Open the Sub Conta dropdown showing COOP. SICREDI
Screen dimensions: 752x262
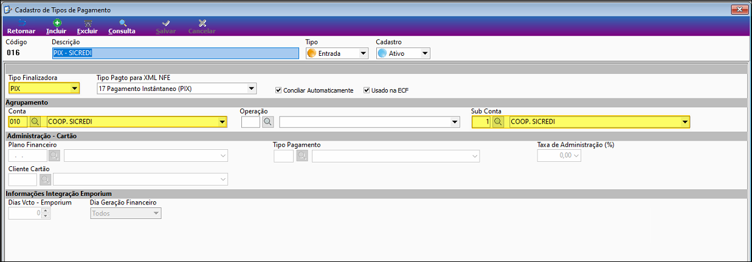pos(685,122)
